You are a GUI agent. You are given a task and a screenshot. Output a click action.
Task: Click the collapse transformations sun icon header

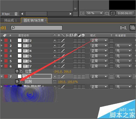click(59, 35)
